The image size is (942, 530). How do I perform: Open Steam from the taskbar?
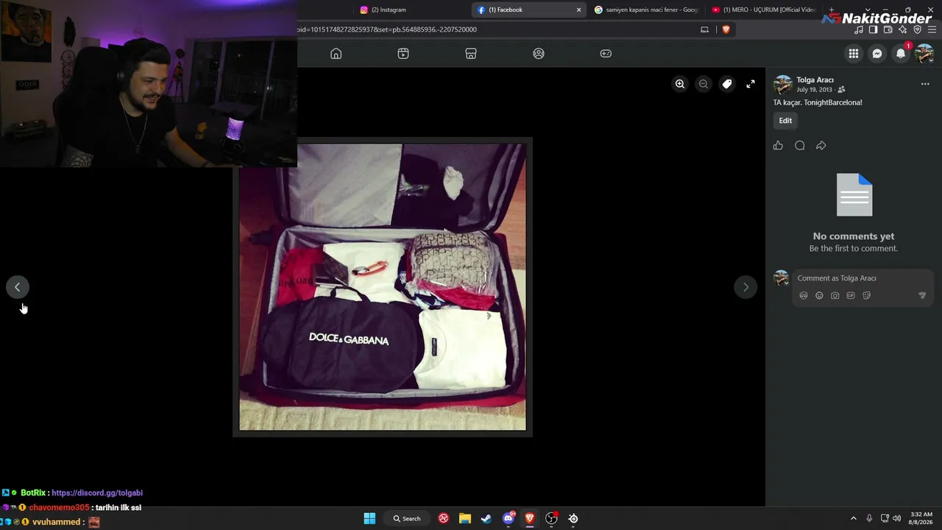[x=486, y=518]
